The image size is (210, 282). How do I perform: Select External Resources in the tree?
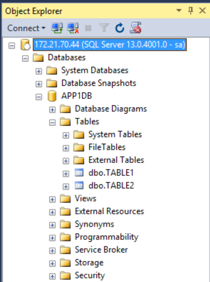109,211
